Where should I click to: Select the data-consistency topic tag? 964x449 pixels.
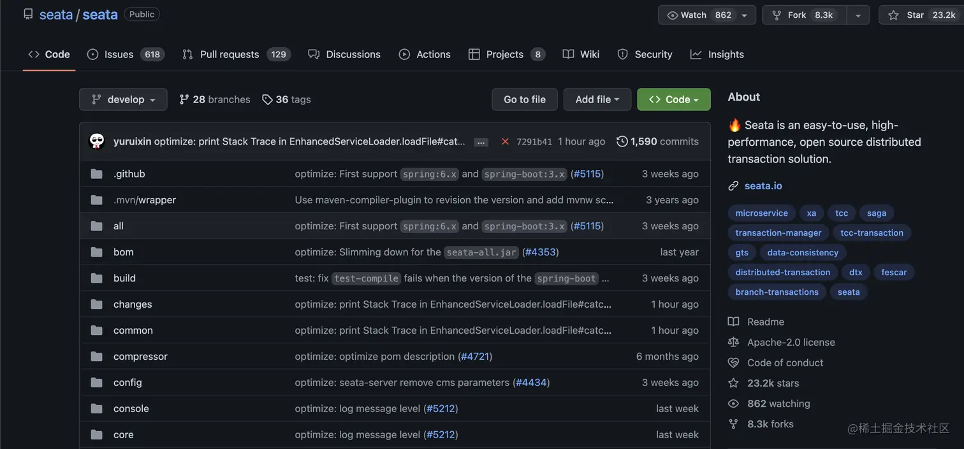pyautogui.click(x=803, y=253)
